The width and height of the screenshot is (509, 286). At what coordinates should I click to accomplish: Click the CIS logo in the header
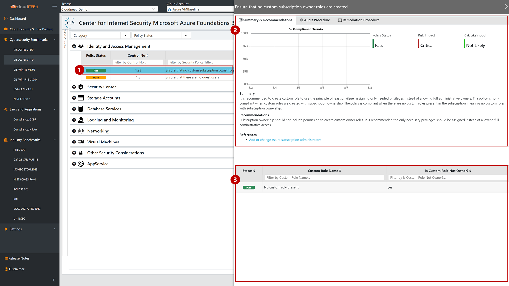coord(70,23)
